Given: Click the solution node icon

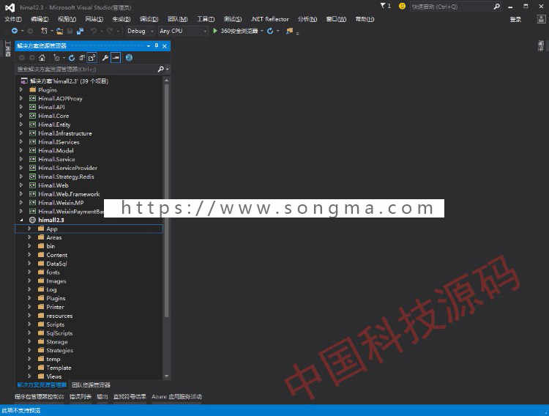Looking at the screenshot, I should [x=24, y=81].
